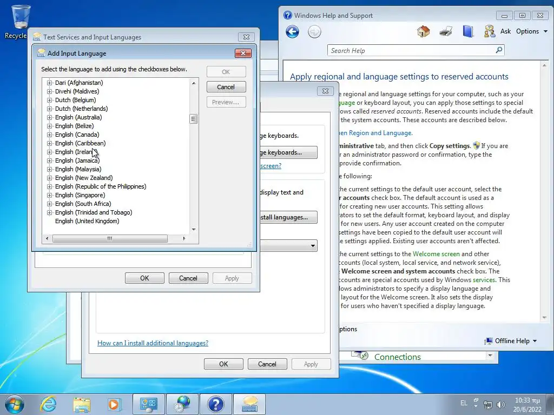Follow the Welcome screen green link

436,254
